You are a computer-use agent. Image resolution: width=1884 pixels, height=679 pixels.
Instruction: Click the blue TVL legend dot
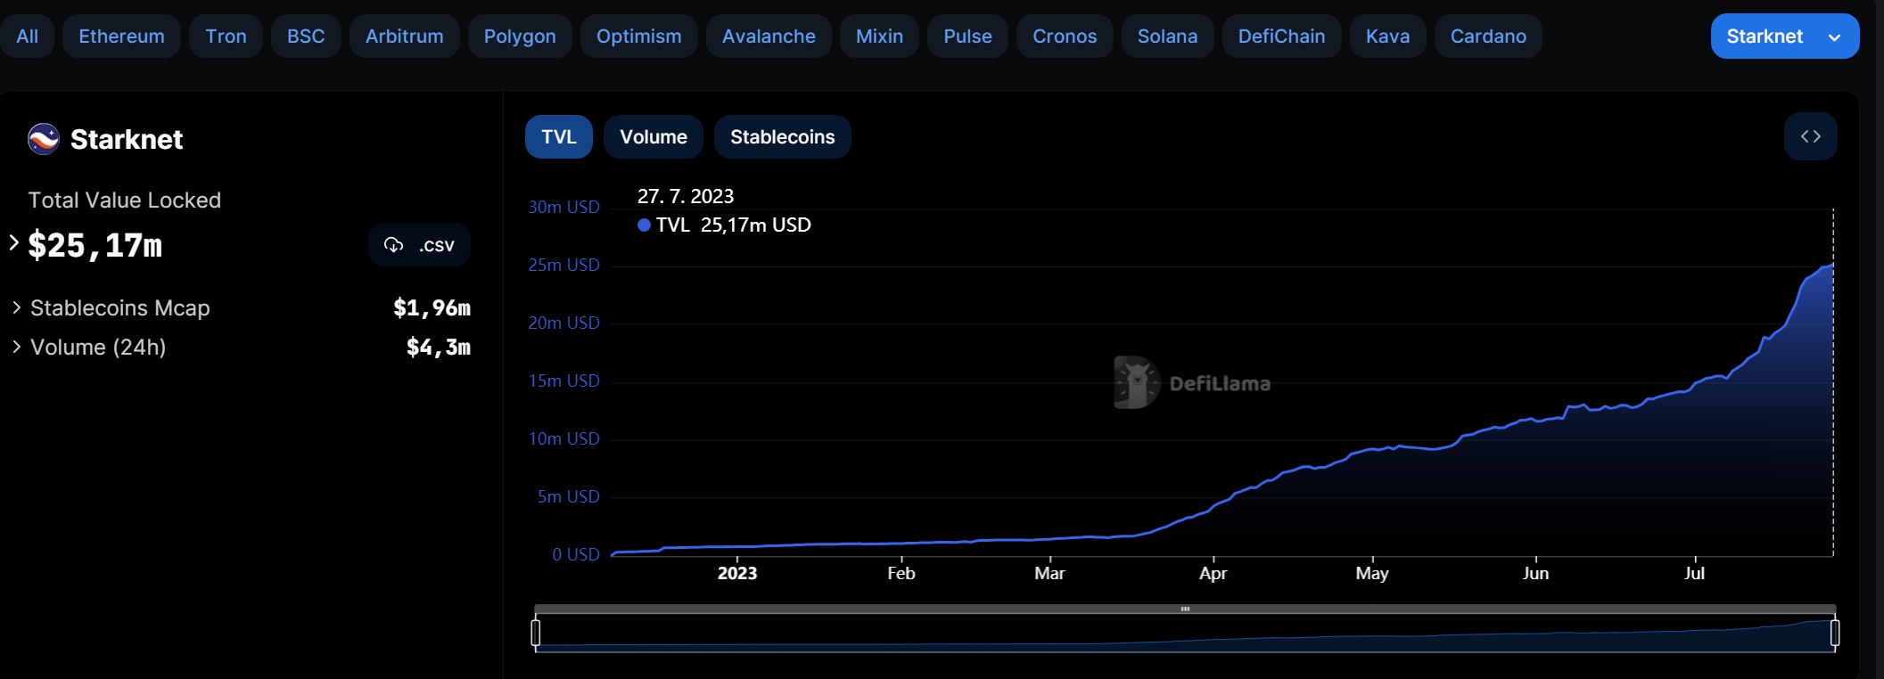[x=644, y=225]
